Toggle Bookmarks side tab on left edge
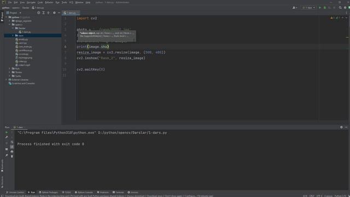 point(2,166)
